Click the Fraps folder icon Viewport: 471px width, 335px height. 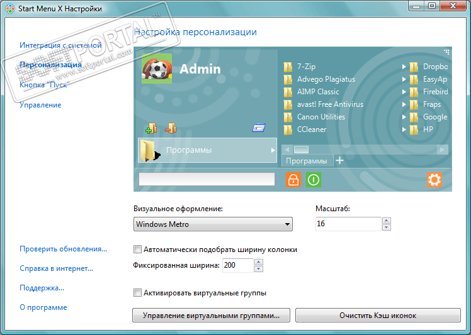(x=414, y=105)
